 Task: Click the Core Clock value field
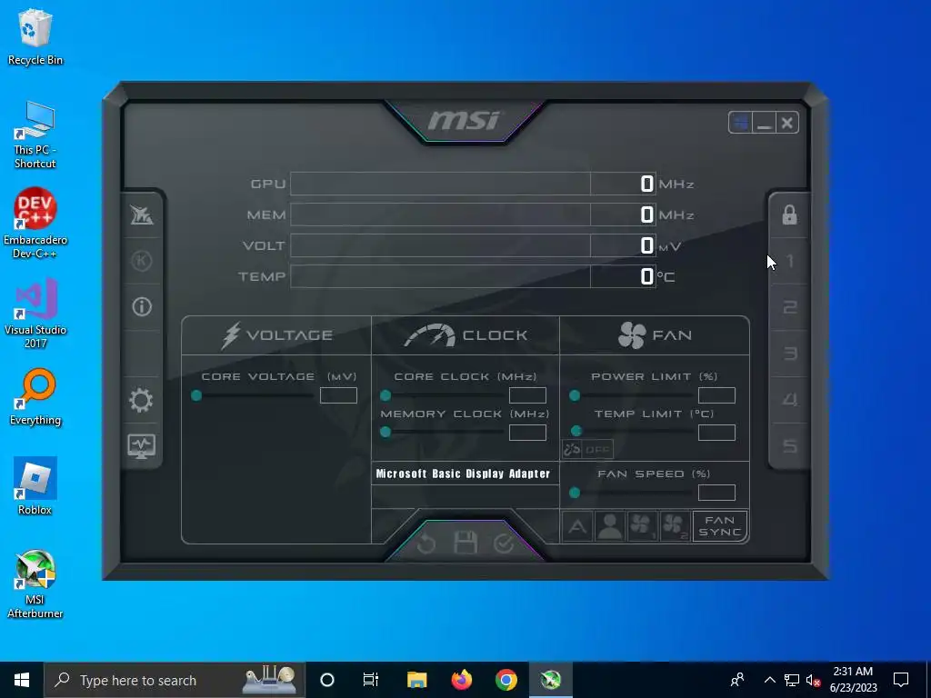pos(527,395)
